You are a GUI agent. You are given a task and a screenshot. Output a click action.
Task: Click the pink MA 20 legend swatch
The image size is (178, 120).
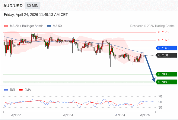[6, 26]
